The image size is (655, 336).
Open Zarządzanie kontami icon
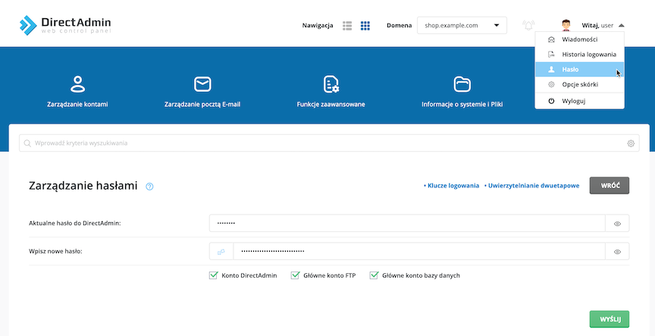tap(77, 84)
